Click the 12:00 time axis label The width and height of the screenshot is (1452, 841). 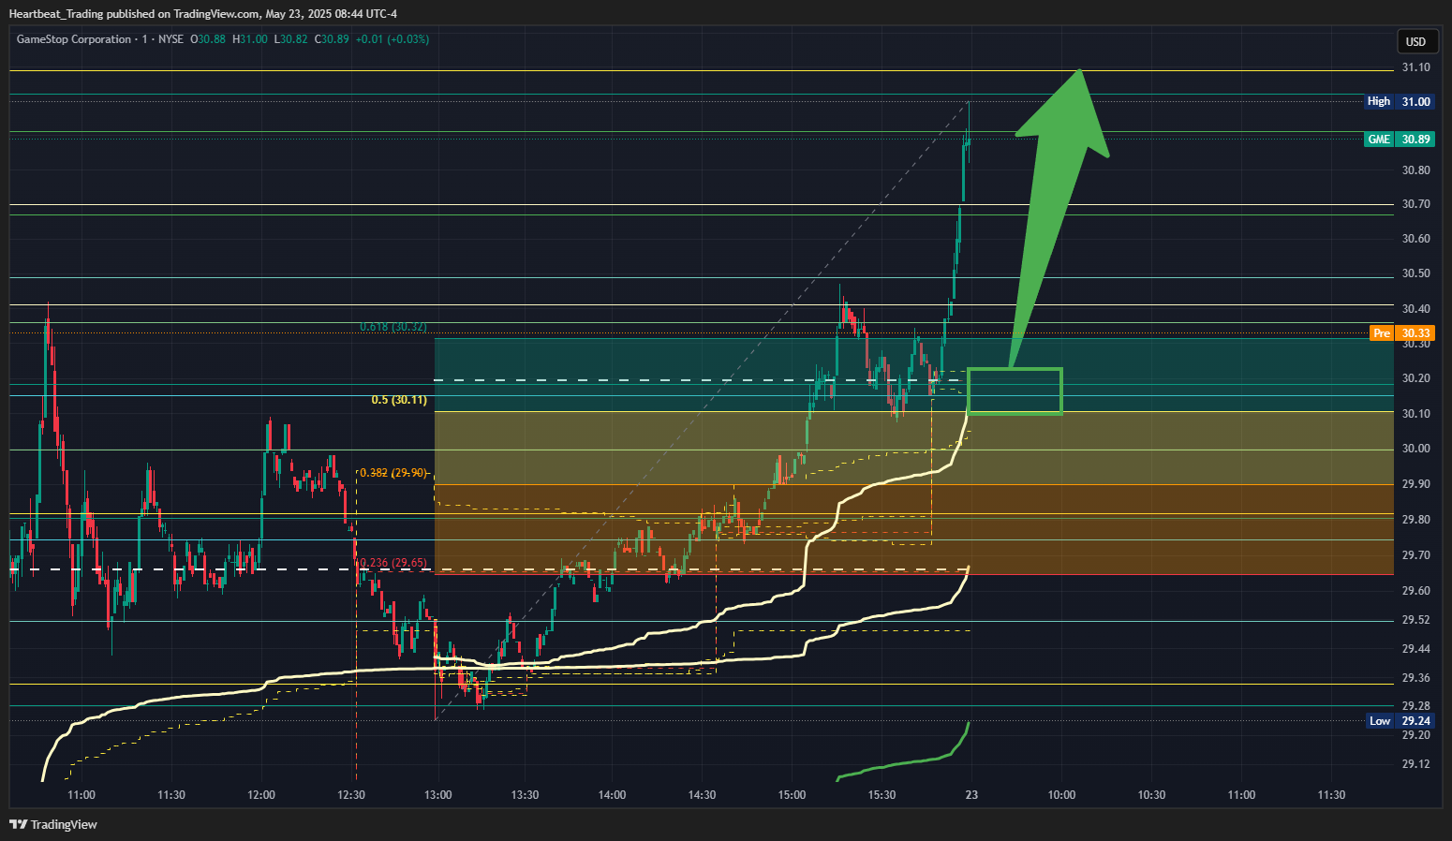click(x=261, y=795)
